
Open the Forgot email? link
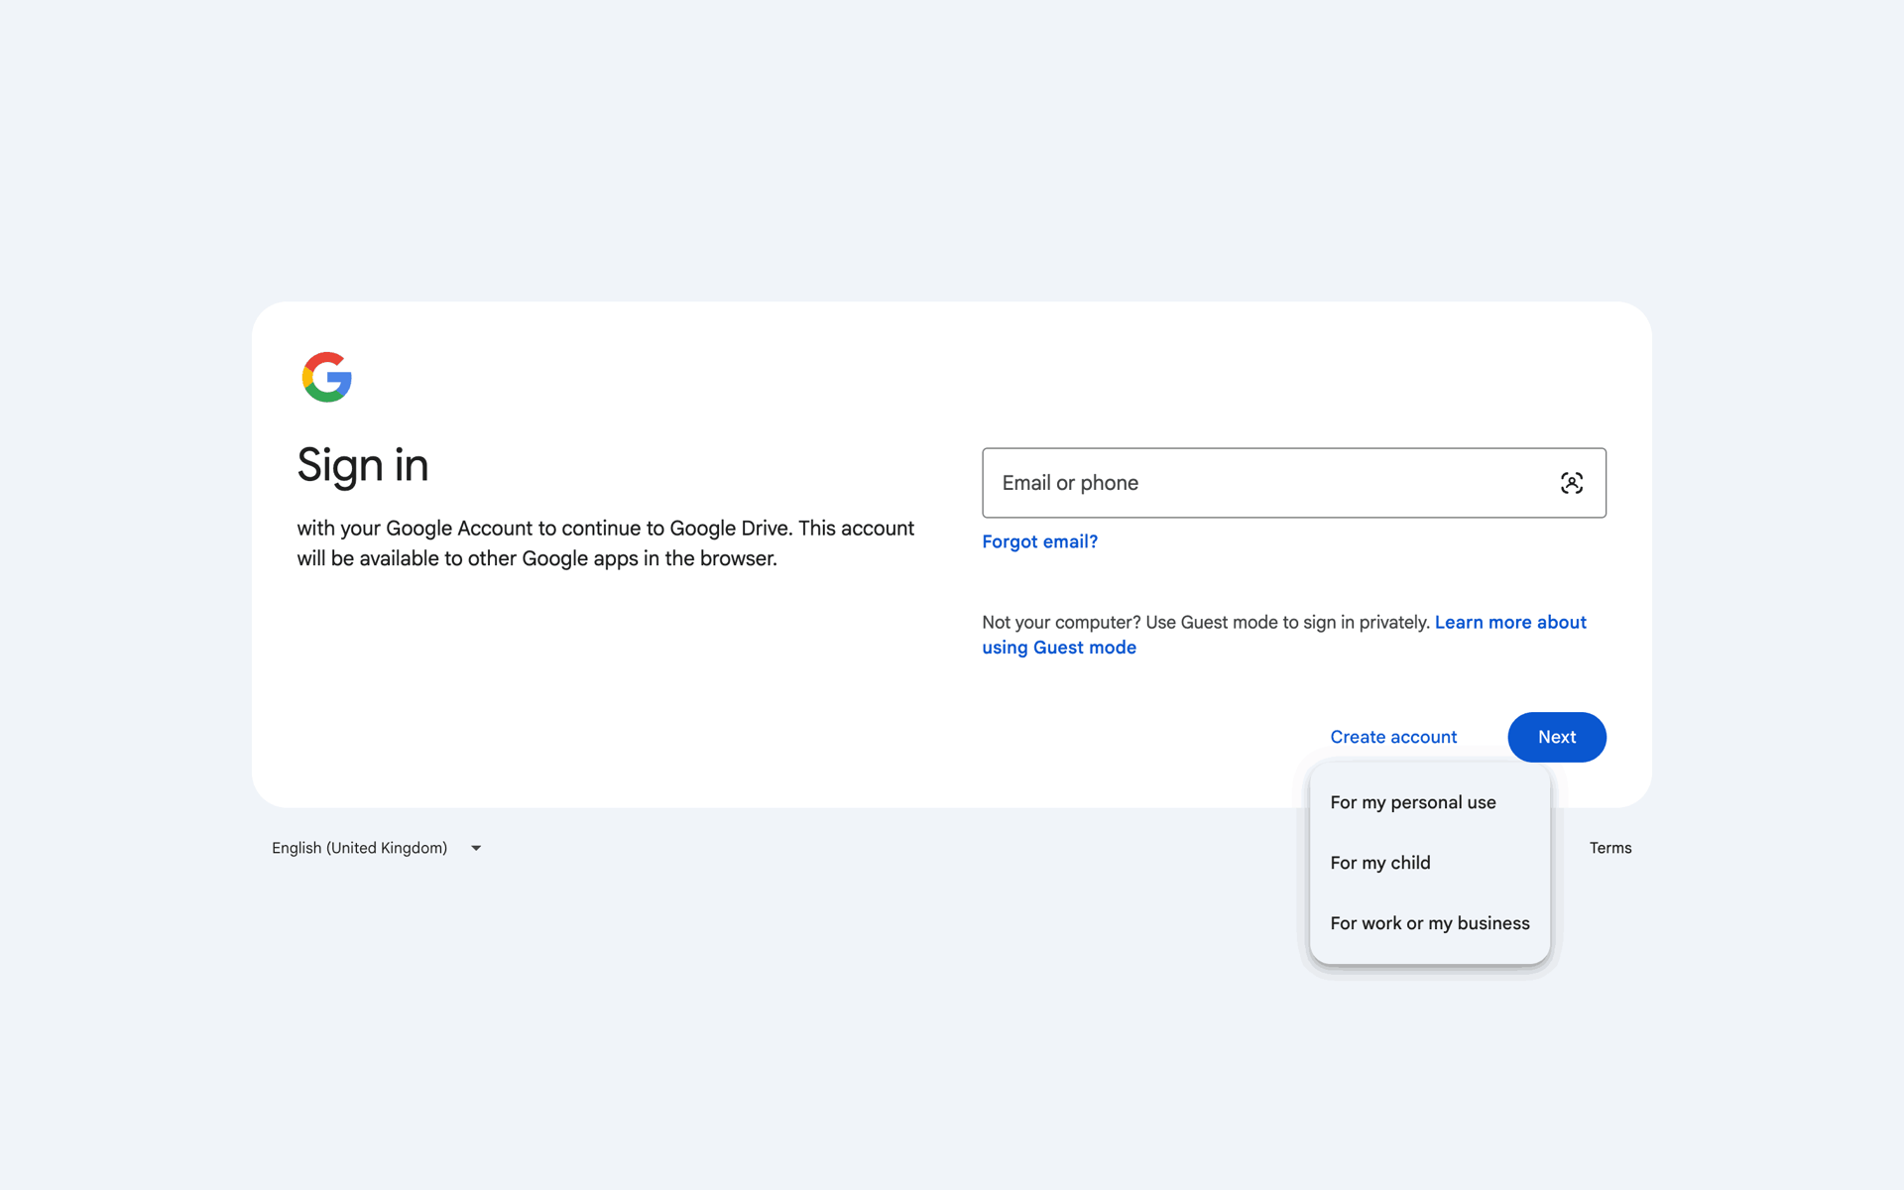pos(1039,541)
